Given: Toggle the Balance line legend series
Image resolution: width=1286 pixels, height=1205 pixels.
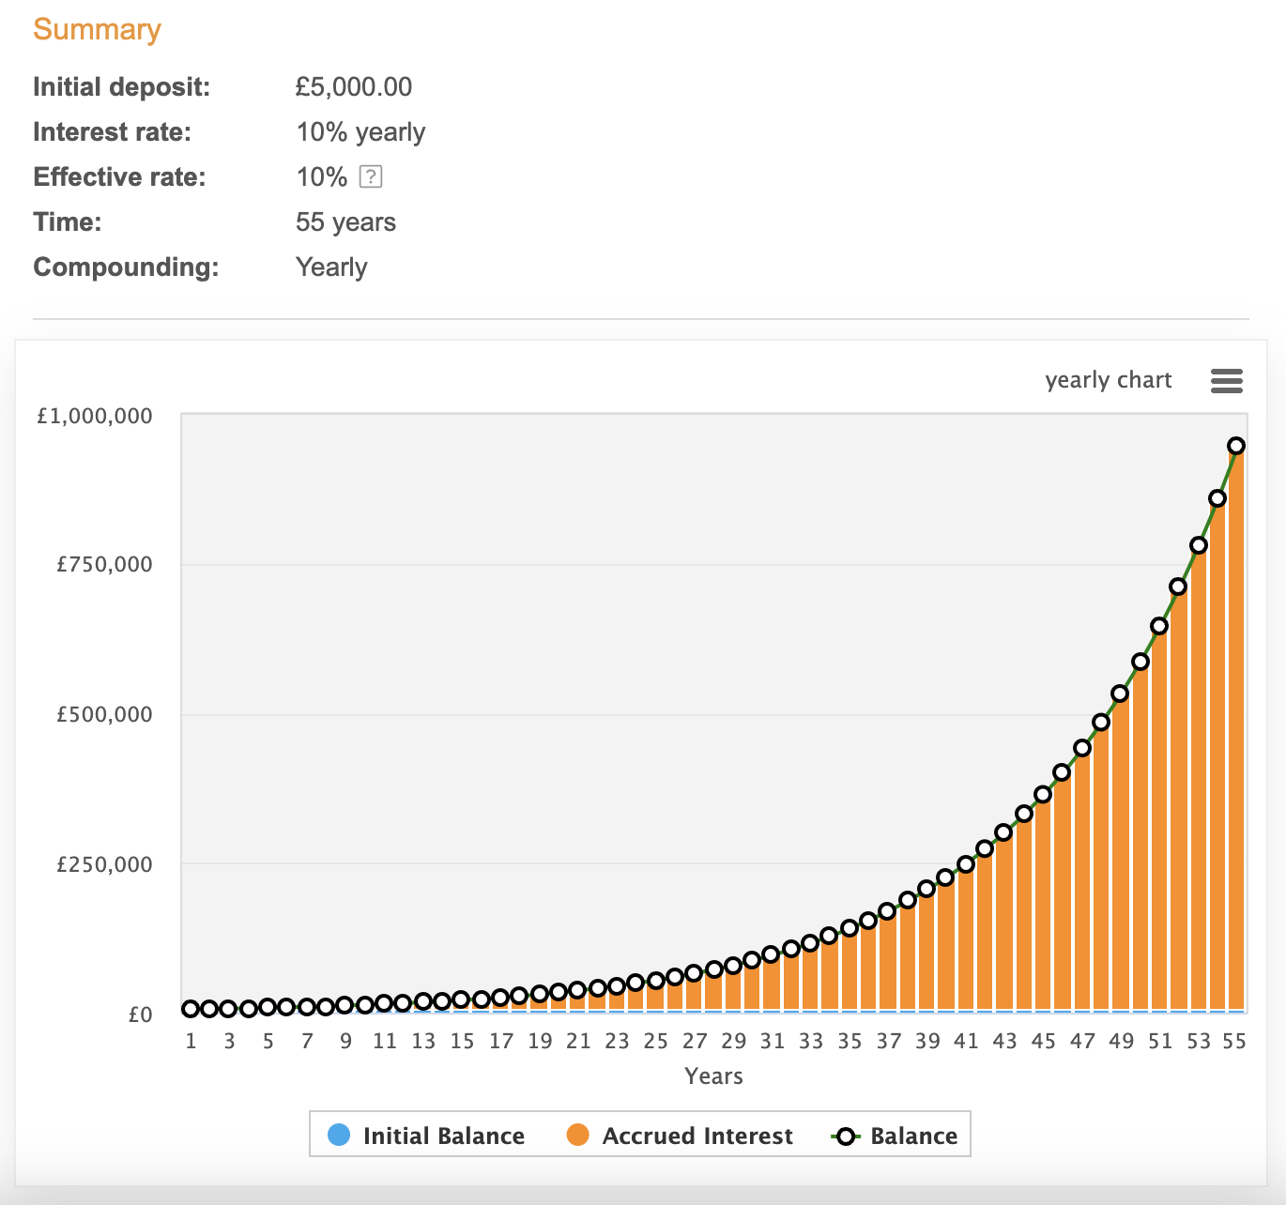Looking at the screenshot, I should (x=895, y=1136).
